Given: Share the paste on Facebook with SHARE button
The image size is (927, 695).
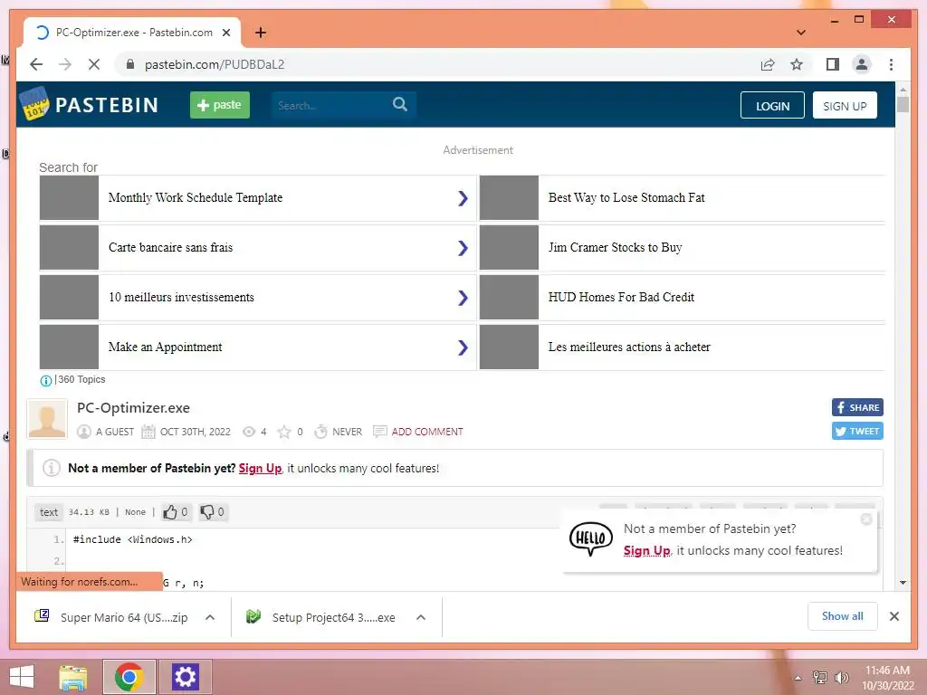Looking at the screenshot, I should coord(857,407).
